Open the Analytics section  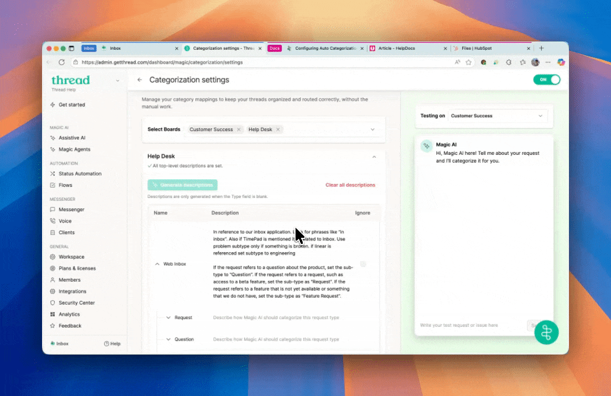(x=69, y=315)
